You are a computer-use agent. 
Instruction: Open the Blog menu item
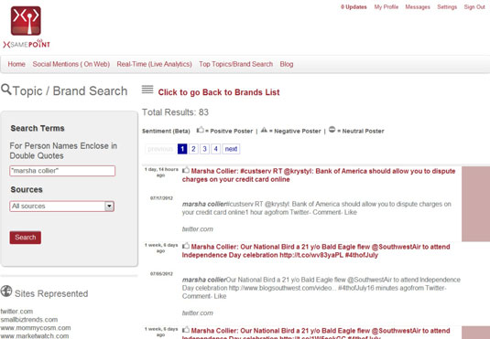[287, 64]
